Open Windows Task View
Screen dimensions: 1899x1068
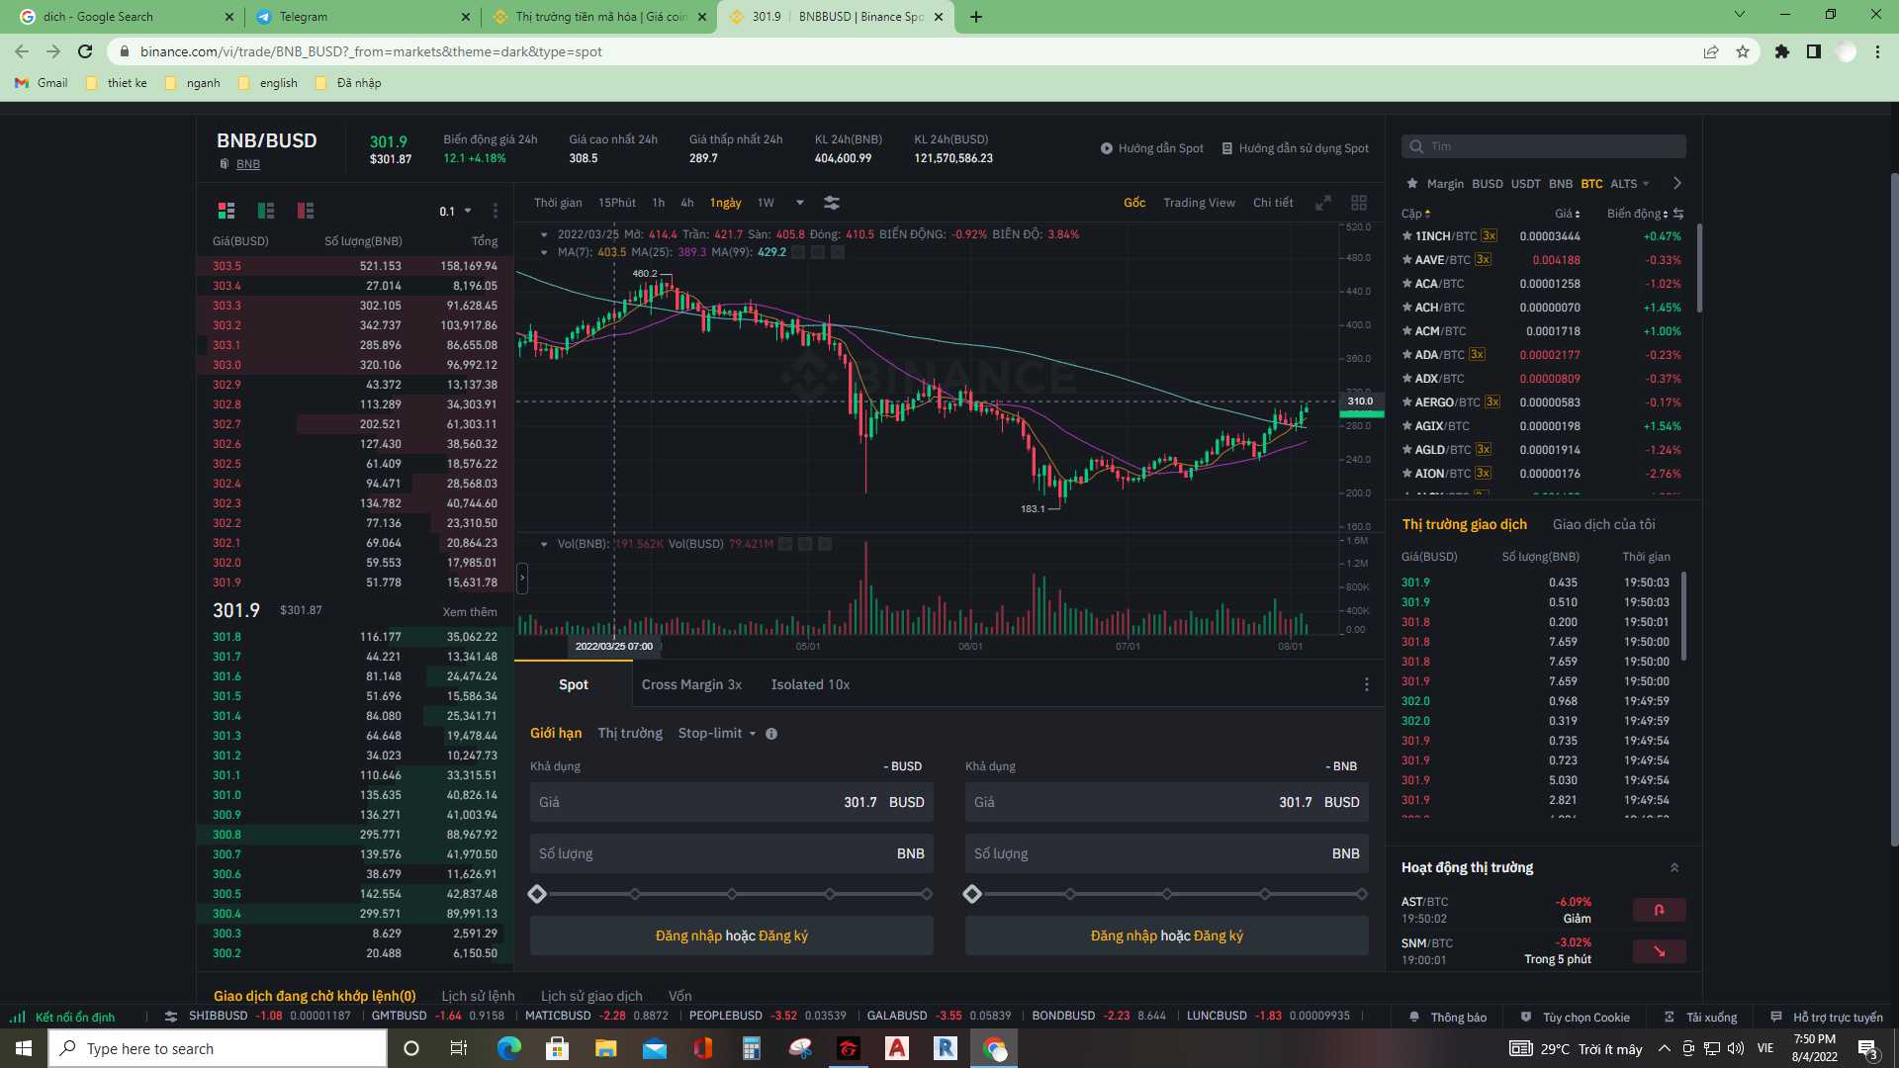click(x=458, y=1048)
